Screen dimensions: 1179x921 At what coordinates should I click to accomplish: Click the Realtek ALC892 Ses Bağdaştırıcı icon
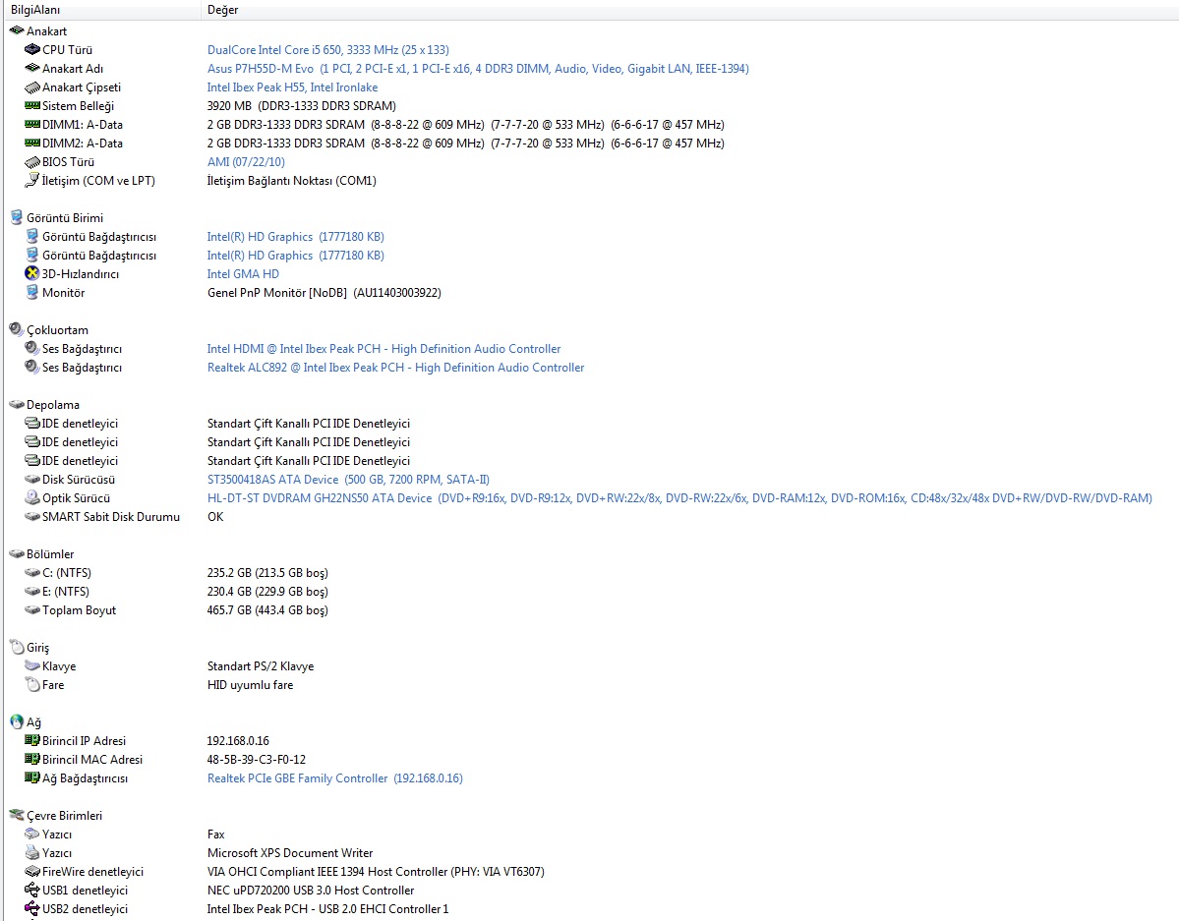pos(31,368)
